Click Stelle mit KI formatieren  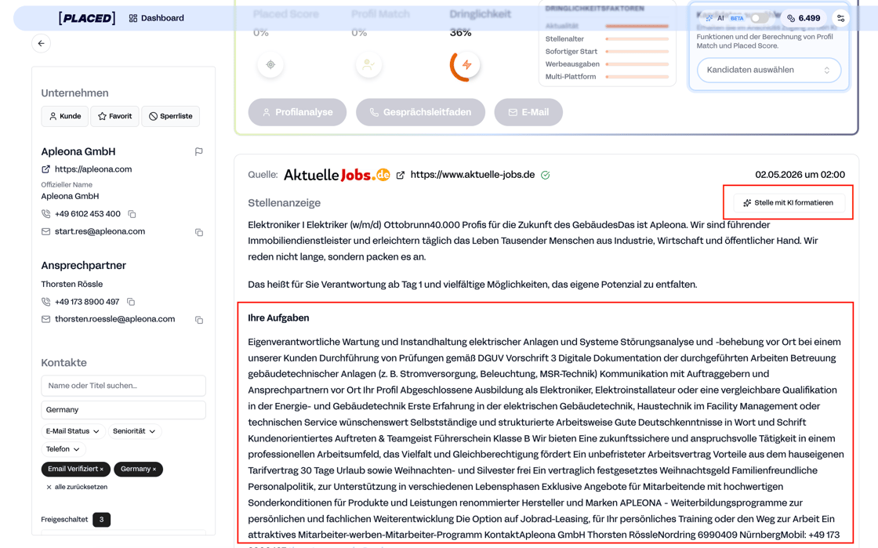[x=788, y=202]
